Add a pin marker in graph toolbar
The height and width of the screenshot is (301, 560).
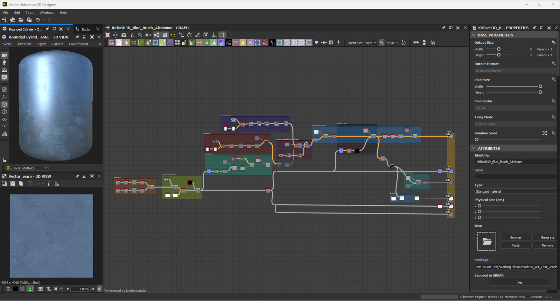[x=338, y=43]
